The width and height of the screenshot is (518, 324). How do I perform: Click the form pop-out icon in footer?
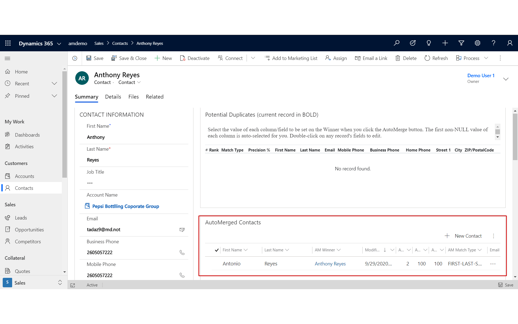pos(73,285)
